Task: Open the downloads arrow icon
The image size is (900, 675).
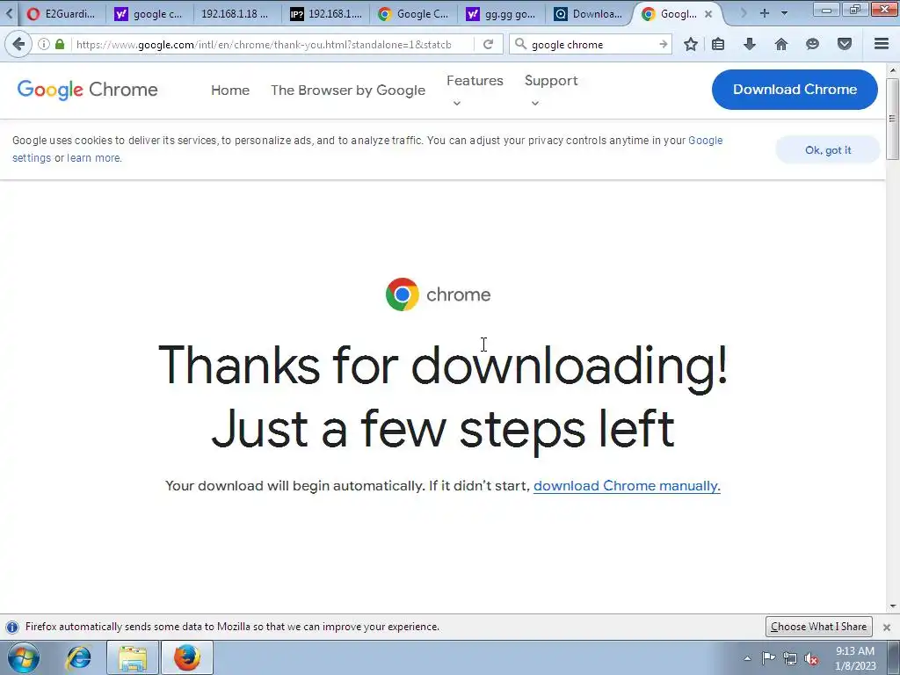Action: (x=750, y=44)
